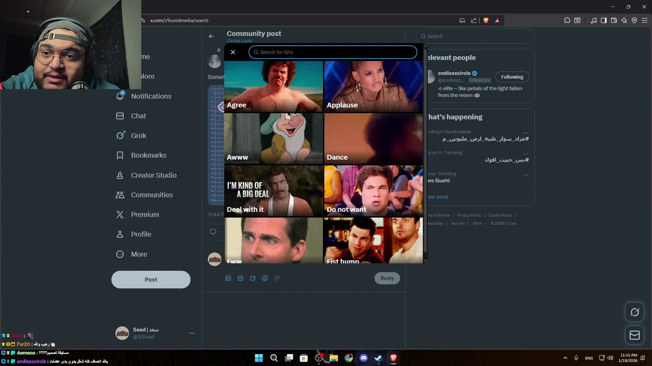
Task: Click the location tag icon in reply toolbar
Action: (277, 278)
